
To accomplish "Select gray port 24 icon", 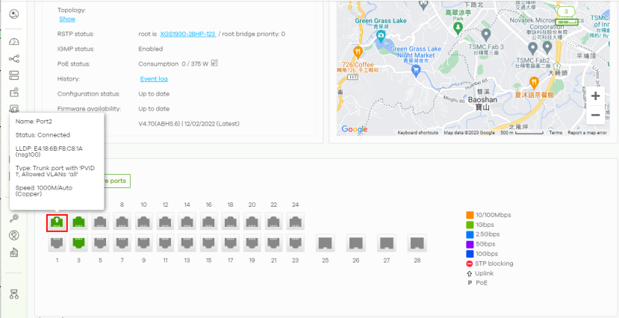I will 296,222.
